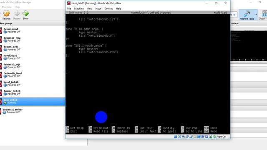Image resolution: width=267 pixels, height=150 pixels.
Task: Open the View menu in VM window
Action: pyautogui.click(x=89, y=8)
